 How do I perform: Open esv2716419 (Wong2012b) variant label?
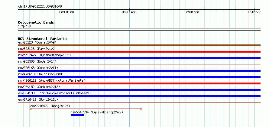(38, 99)
